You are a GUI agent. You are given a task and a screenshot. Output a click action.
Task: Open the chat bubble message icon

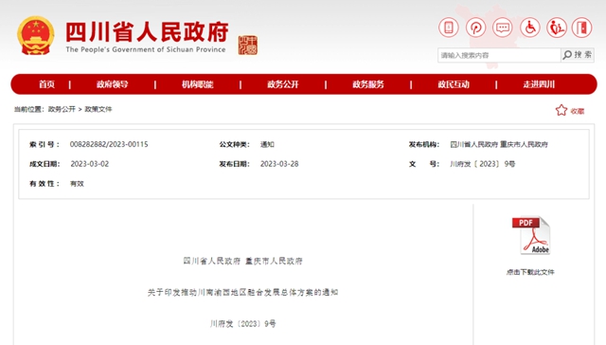pos(503,27)
